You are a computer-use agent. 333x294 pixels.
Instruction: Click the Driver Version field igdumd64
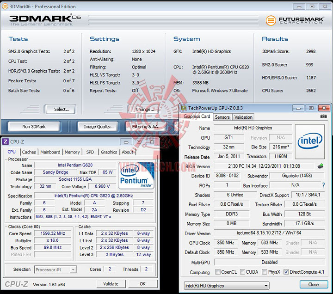pos(269,233)
